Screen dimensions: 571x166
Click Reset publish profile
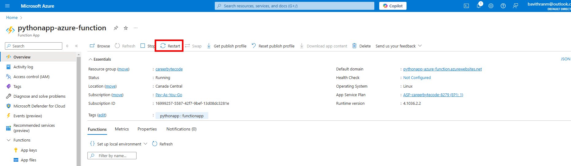(x=273, y=46)
